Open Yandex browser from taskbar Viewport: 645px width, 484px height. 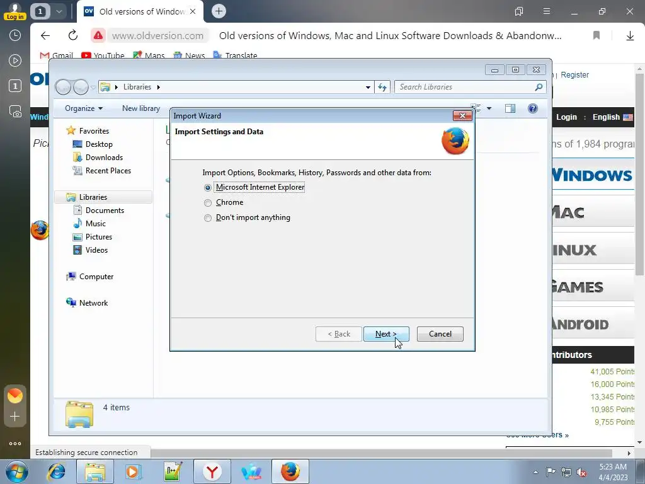pyautogui.click(x=212, y=471)
